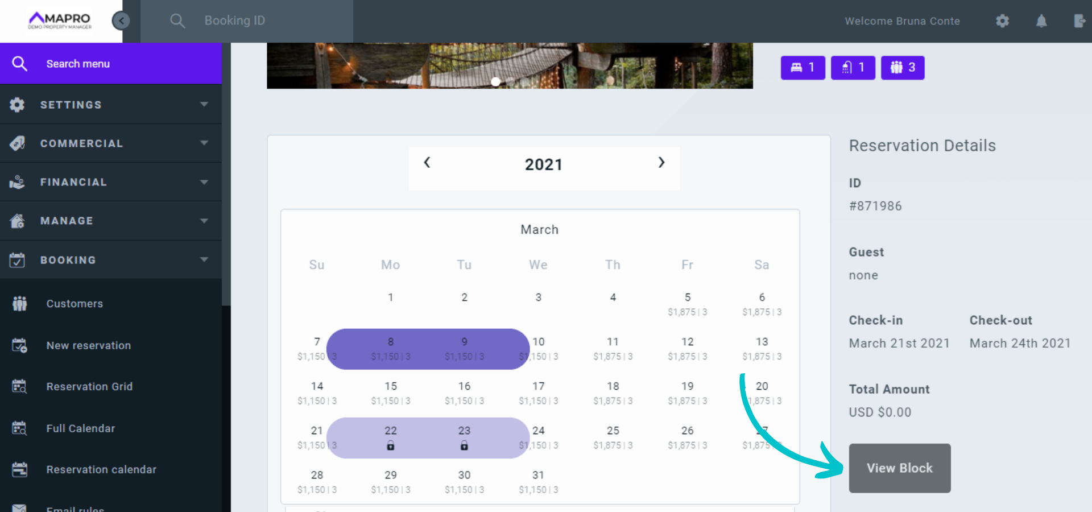The height and width of the screenshot is (512, 1092).
Task: Click Welcome Bruna Conte link
Action: 901,21
